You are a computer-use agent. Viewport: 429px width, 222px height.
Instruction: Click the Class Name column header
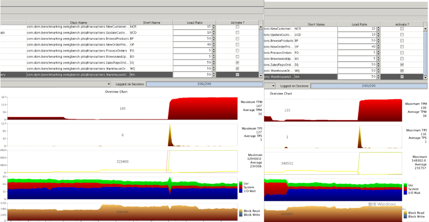coord(78,22)
